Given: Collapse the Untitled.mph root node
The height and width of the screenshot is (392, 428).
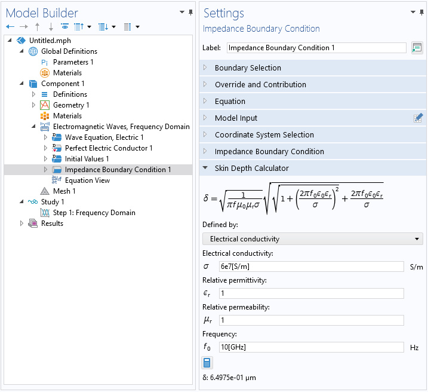Looking at the screenshot, I should click(x=10, y=41).
